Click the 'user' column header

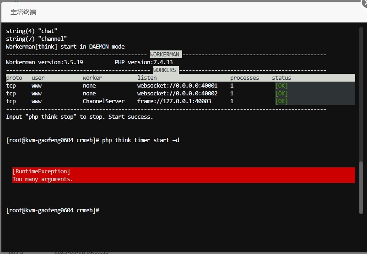[x=38, y=77]
